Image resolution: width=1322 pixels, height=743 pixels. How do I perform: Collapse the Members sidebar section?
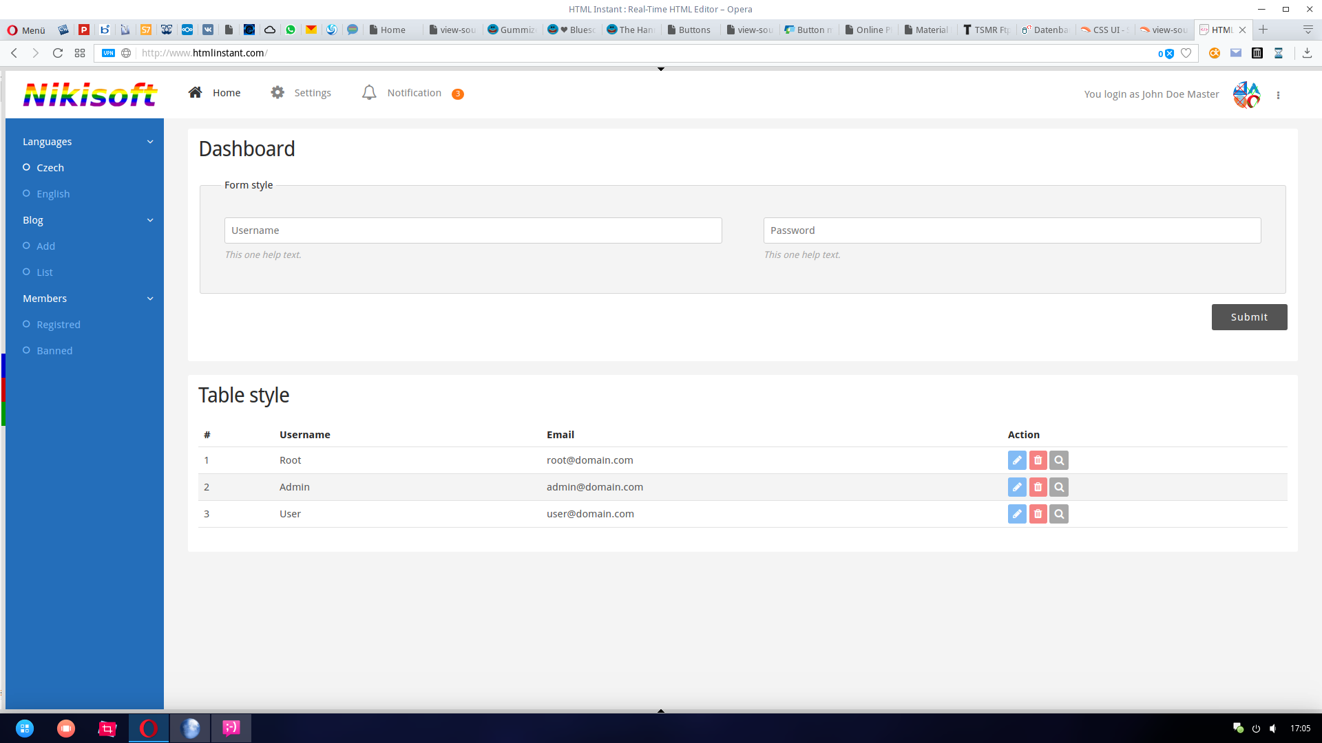(150, 299)
